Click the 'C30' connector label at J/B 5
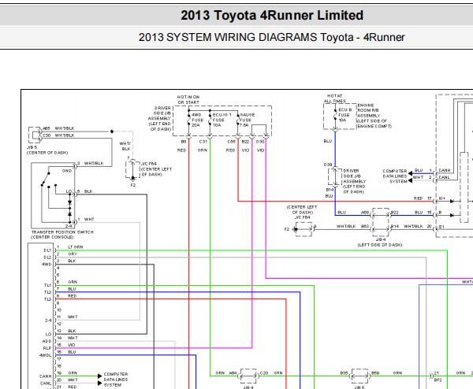The image size is (473, 389). (47, 135)
